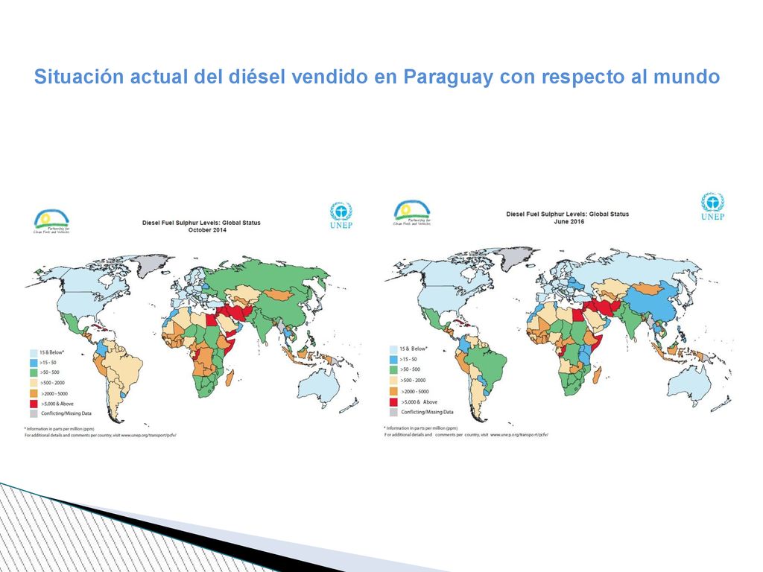The height and width of the screenshot is (572, 763).
Task: Click '>5,000 & Above' label in October 2014 legend
Action: click(57, 404)
